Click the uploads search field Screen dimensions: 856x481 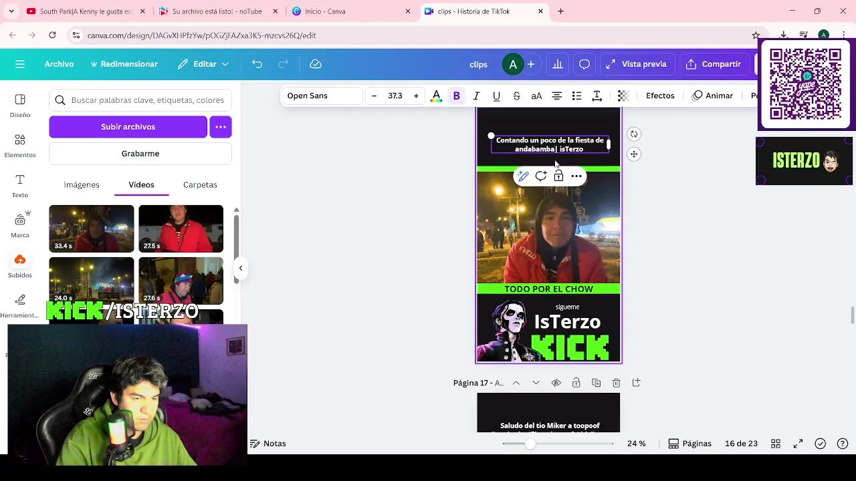(x=140, y=100)
